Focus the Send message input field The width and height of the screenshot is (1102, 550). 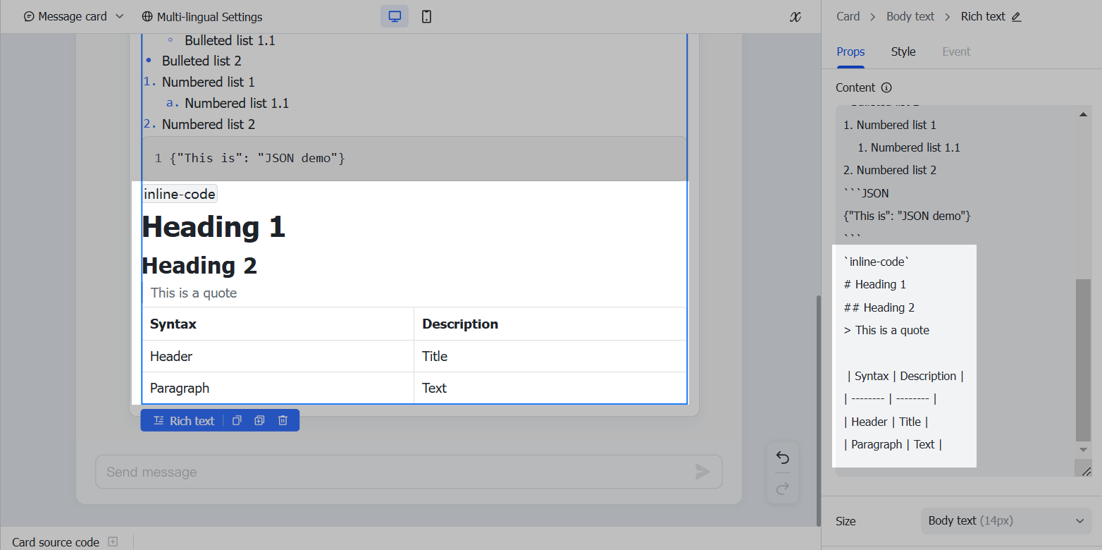point(409,472)
